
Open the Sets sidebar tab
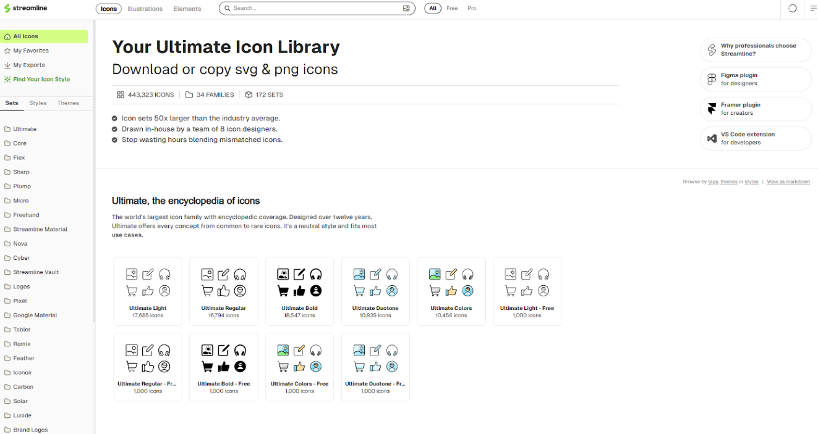[12, 103]
